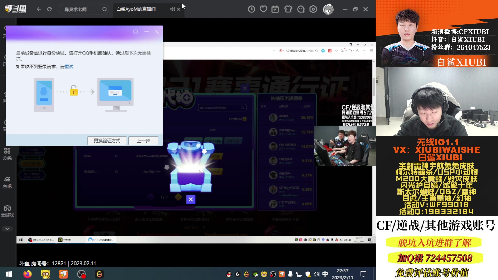498x280 pixels.
Task: Close the 白鲨AyoM的直播间 tab
Action: 179,9
